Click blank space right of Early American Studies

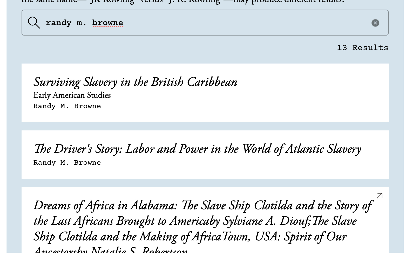(234, 95)
